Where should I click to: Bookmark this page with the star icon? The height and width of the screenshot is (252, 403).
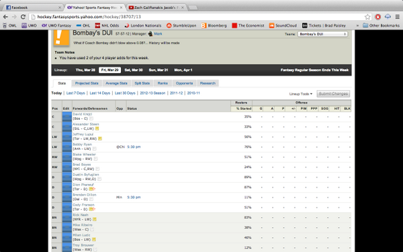367,17
